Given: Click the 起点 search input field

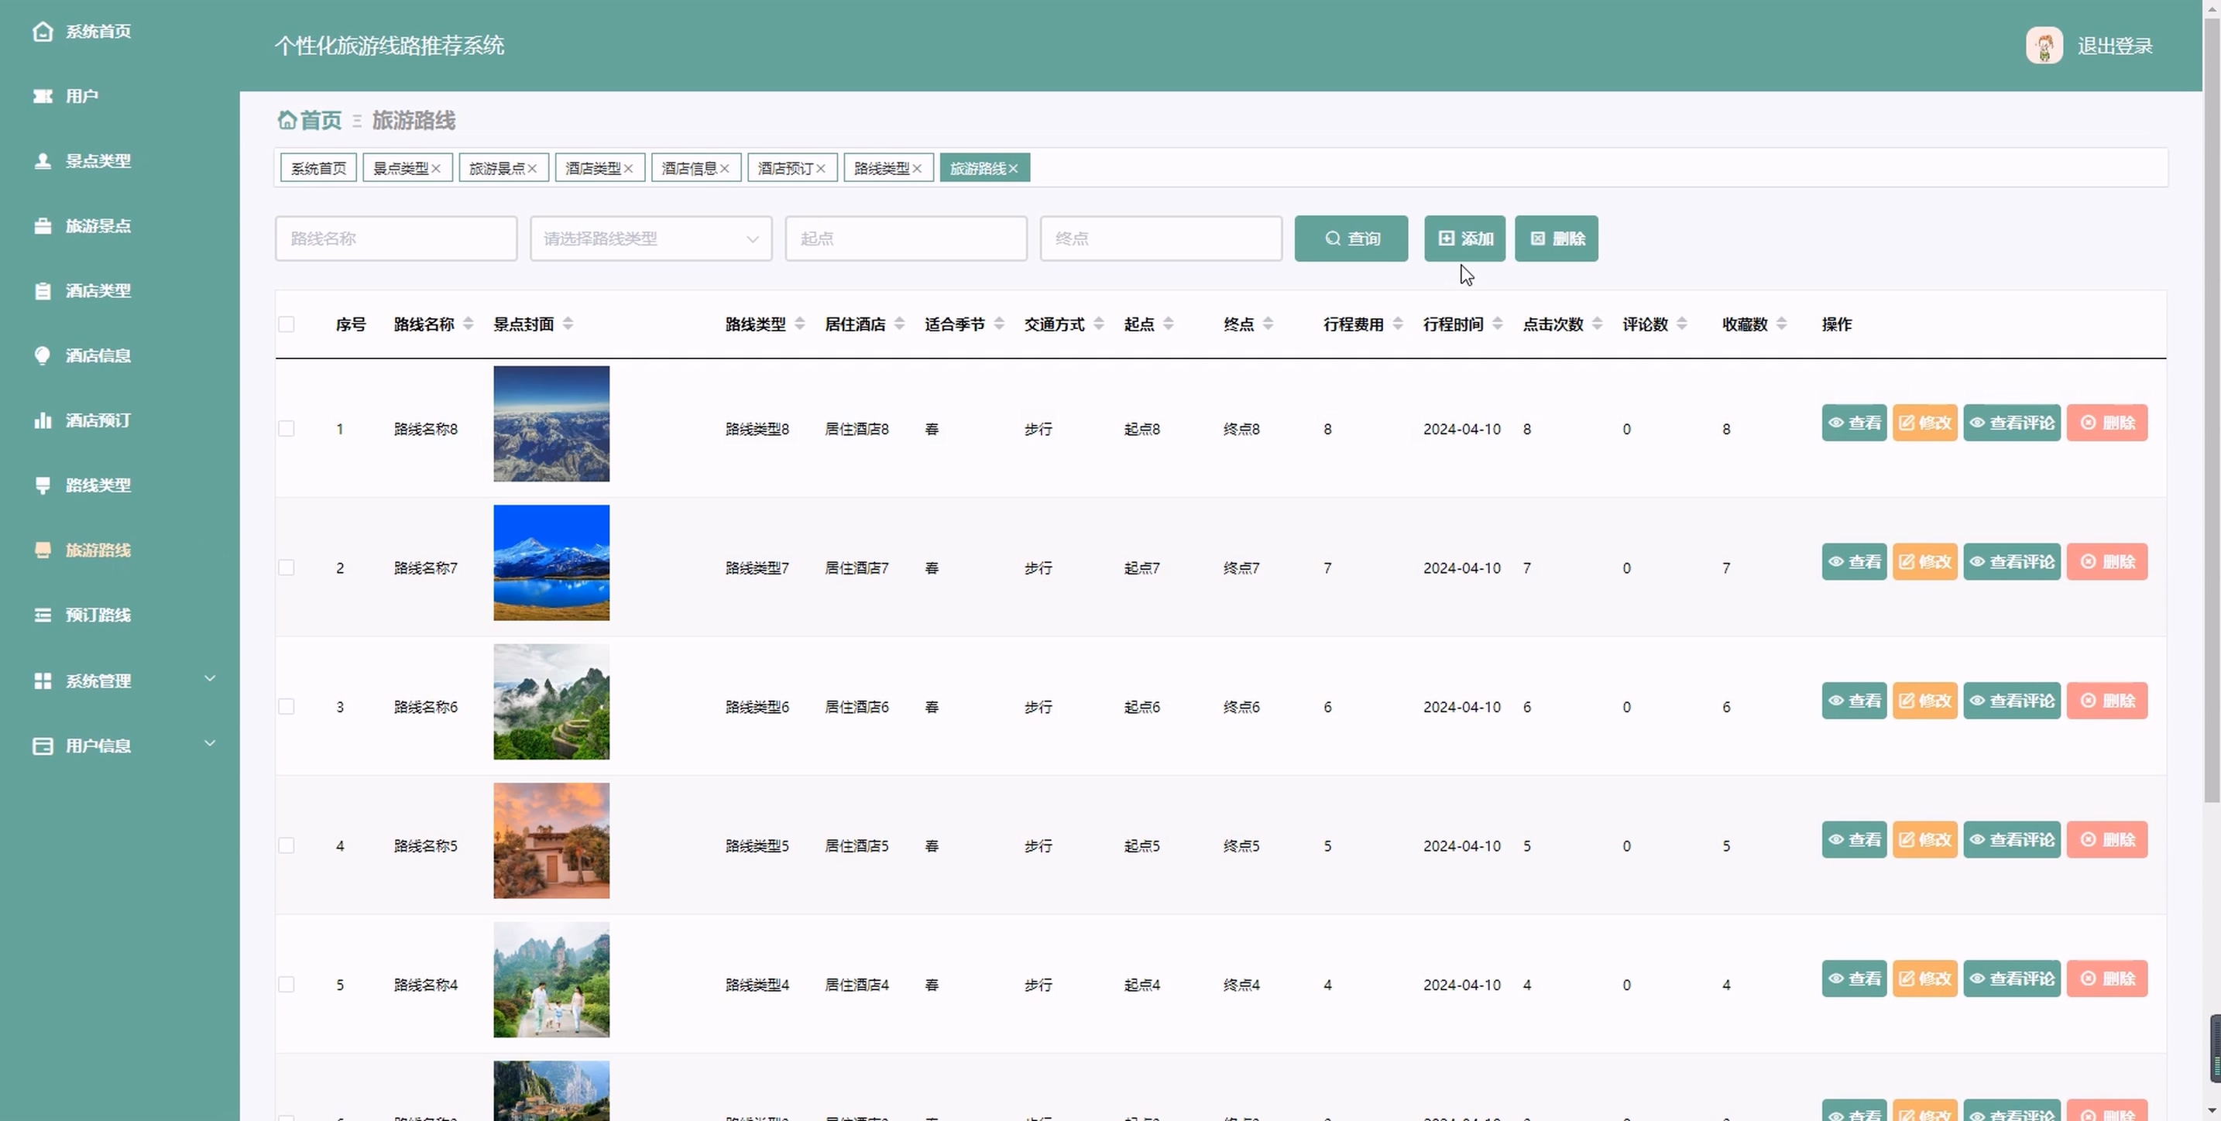Looking at the screenshot, I should [906, 238].
